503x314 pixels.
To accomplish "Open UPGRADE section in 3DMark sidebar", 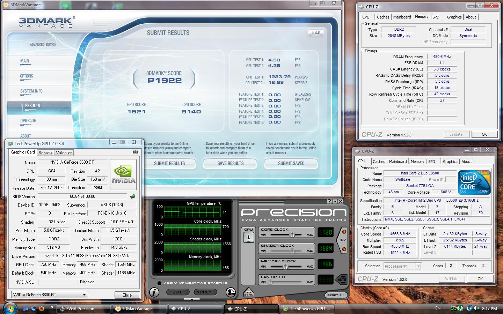I will click(x=28, y=121).
